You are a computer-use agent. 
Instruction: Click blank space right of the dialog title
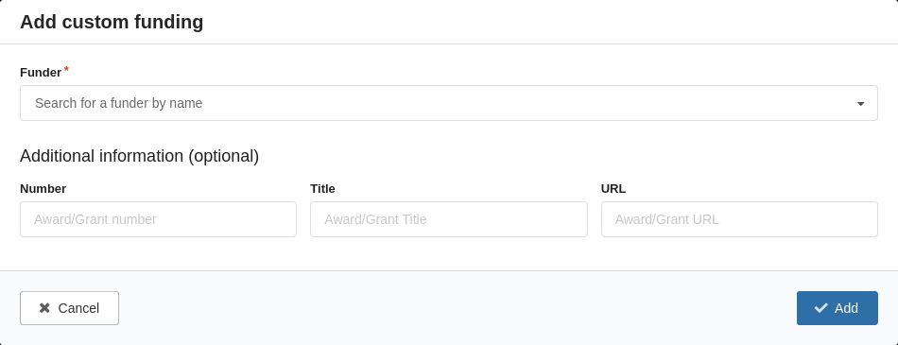550,22
